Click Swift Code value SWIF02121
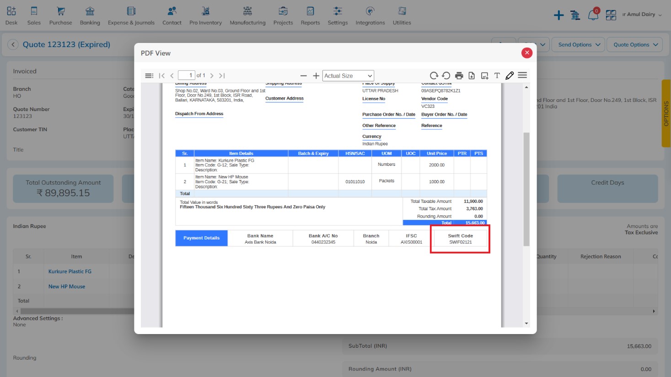This screenshot has height=377, width=671. click(460, 242)
